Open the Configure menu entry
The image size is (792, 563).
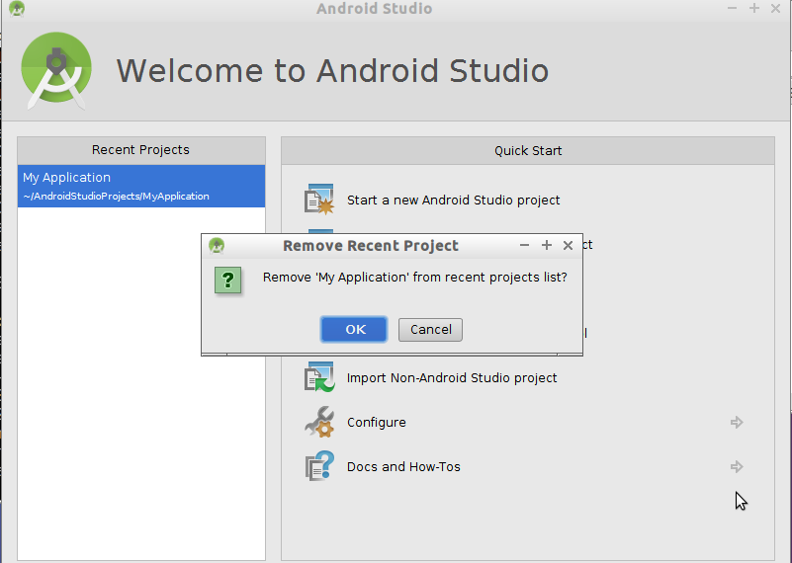coord(377,423)
